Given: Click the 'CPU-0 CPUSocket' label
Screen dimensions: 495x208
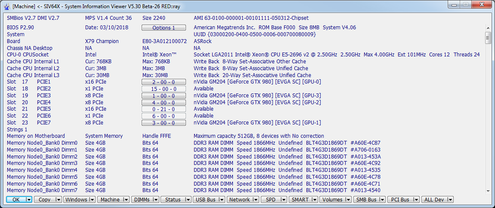Looking at the screenshot, I should (28, 55).
